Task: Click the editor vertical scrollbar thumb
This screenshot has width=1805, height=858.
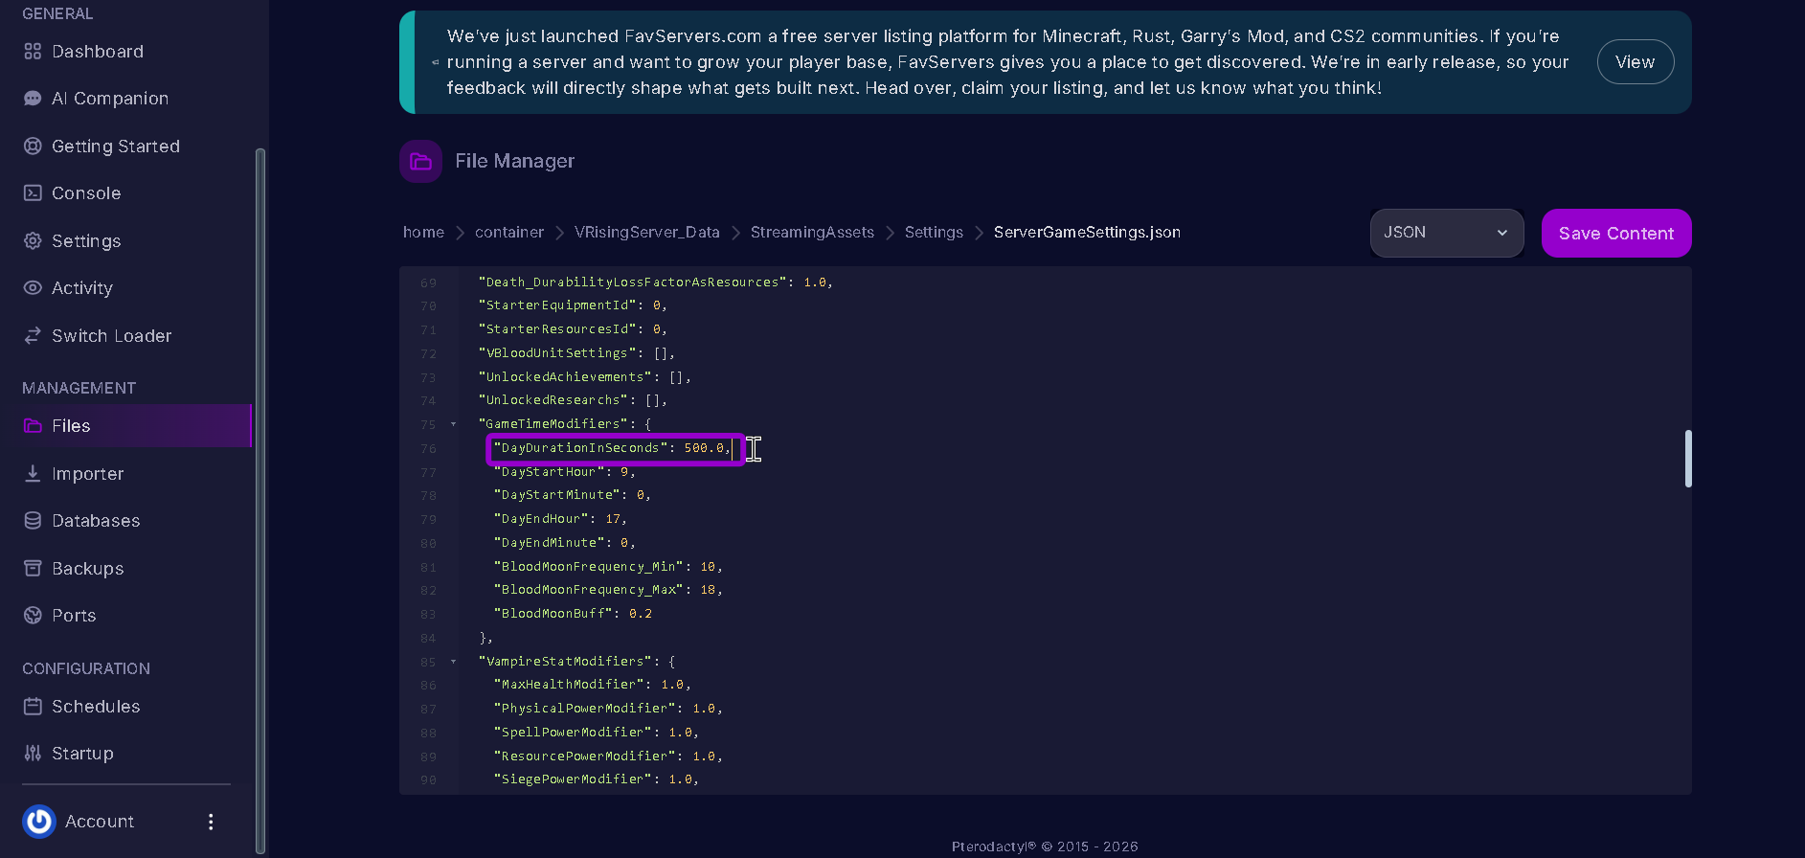Action: pyautogui.click(x=1688, y=459)
